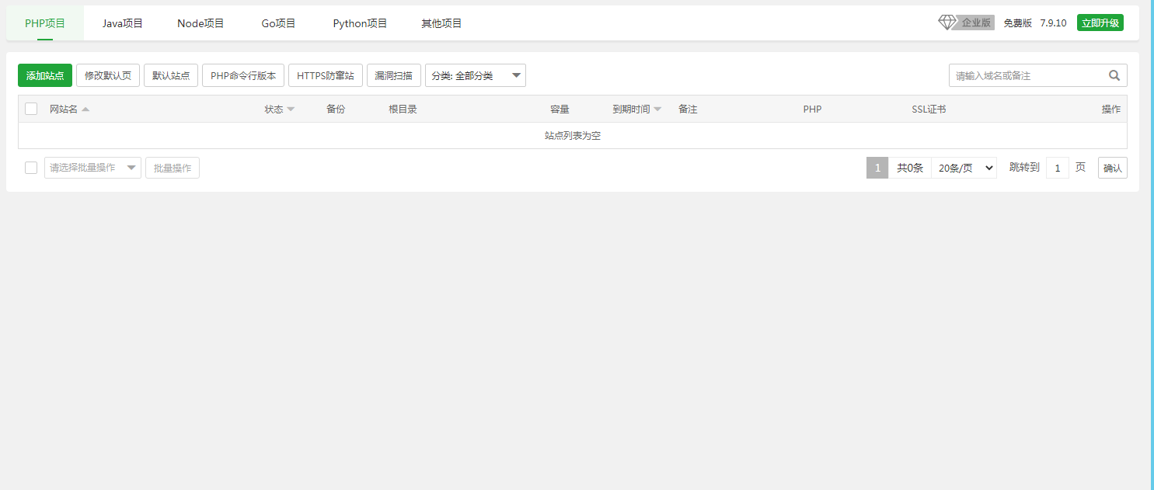
Task: Click the PHP column header
Action: pyautogui.click(x=812, y=109)
